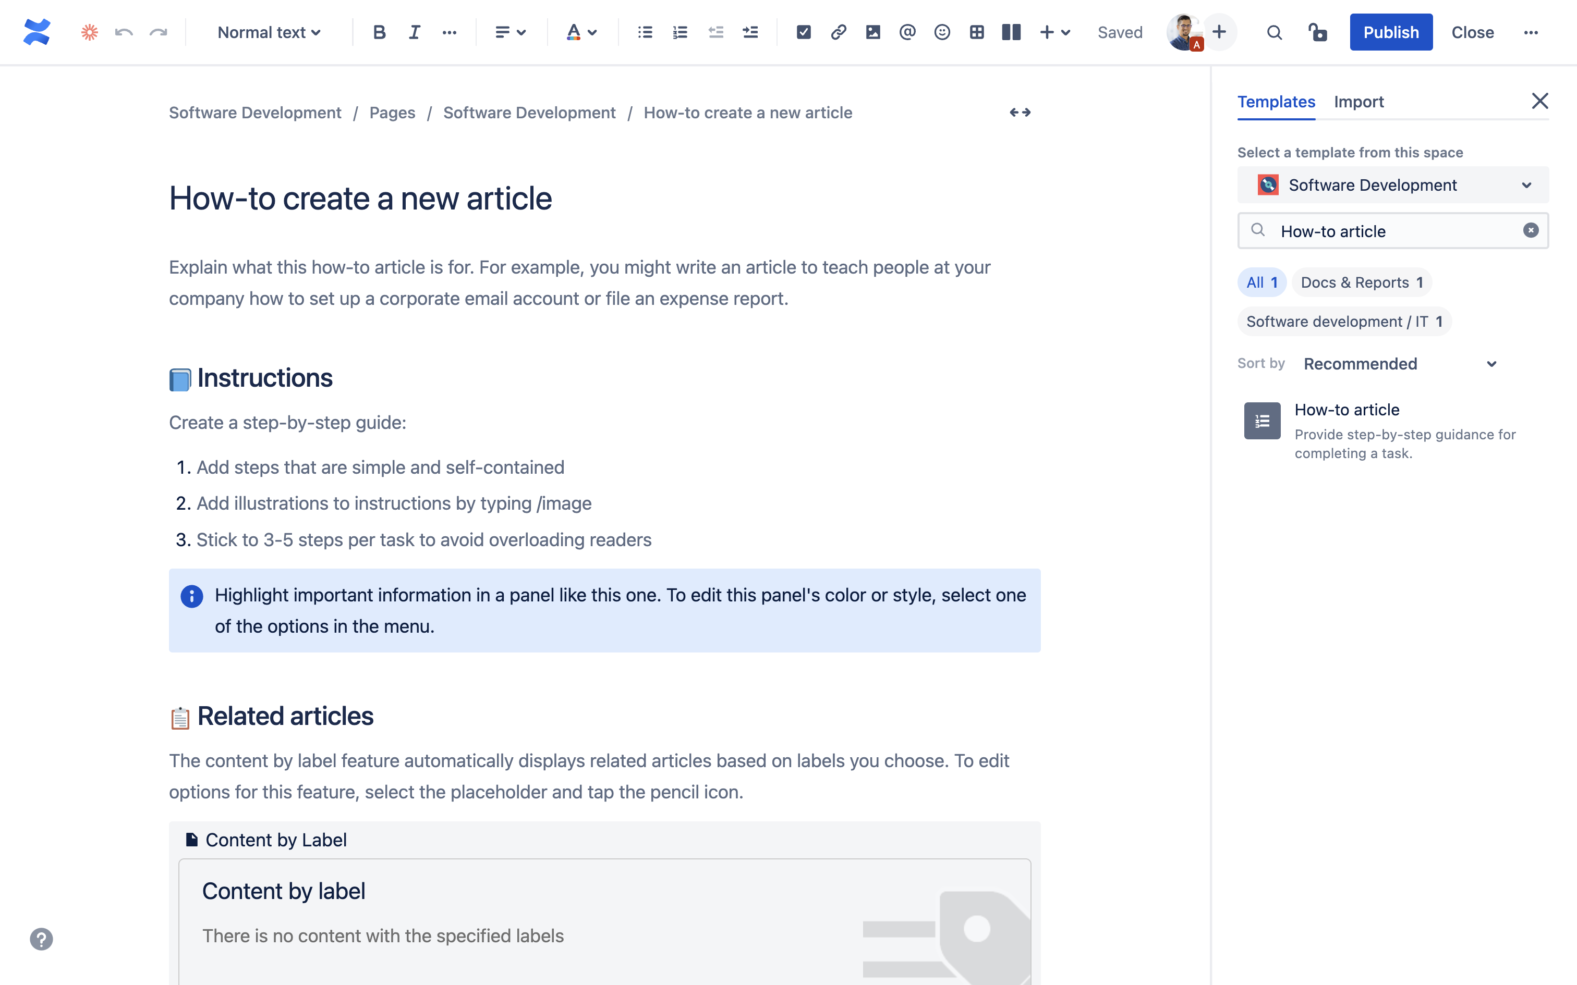Open the Sort by Recommended dropdown
This screenshot has width=1577, height=985.
(1399, 364)
